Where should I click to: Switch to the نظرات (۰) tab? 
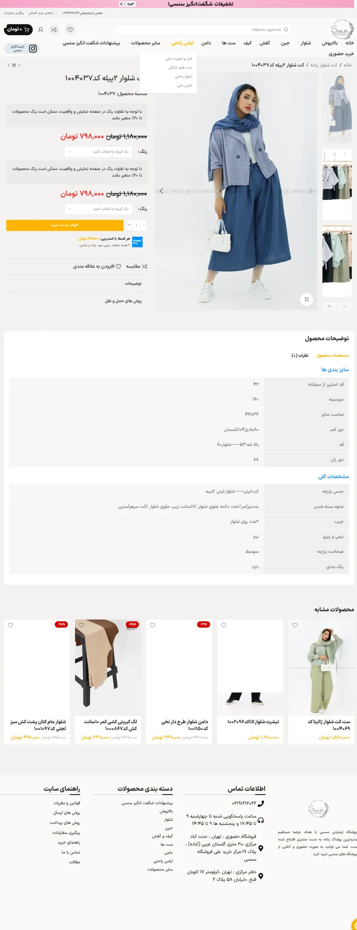pos(300,355)
